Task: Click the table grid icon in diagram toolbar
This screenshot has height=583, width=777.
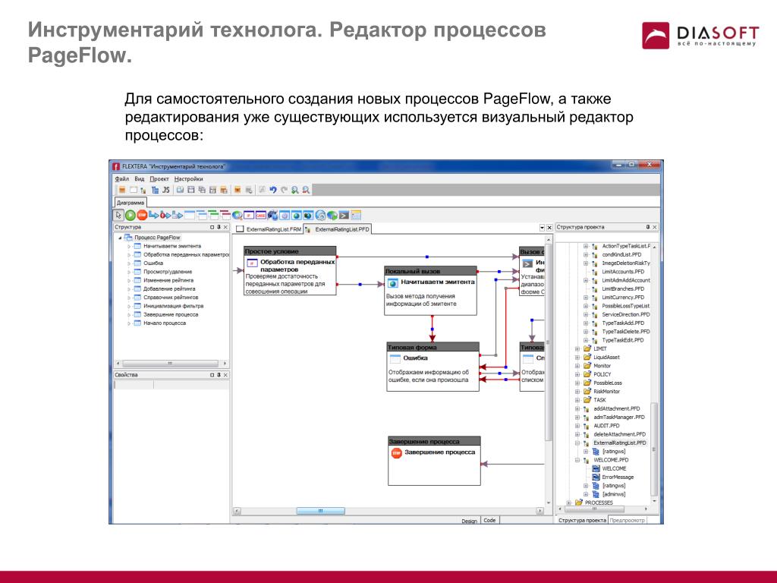Action: tap(356, 215)
